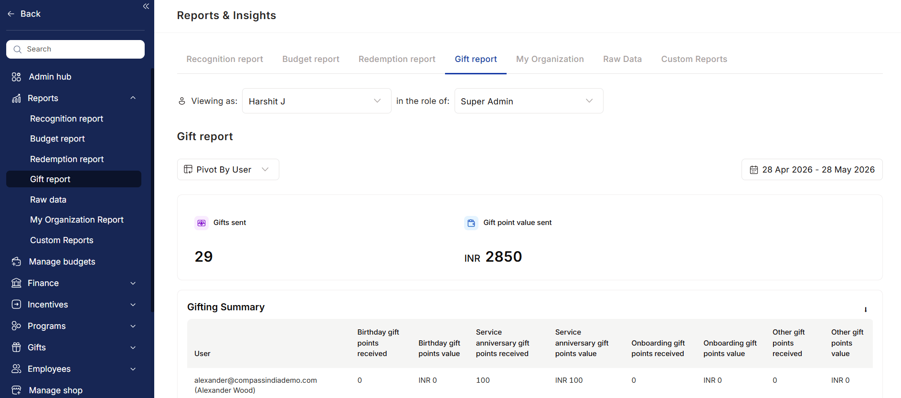Expand the Finance section chevron
901x398 pixels.
133,283
